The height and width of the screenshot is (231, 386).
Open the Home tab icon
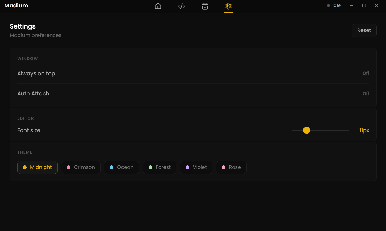158,6
